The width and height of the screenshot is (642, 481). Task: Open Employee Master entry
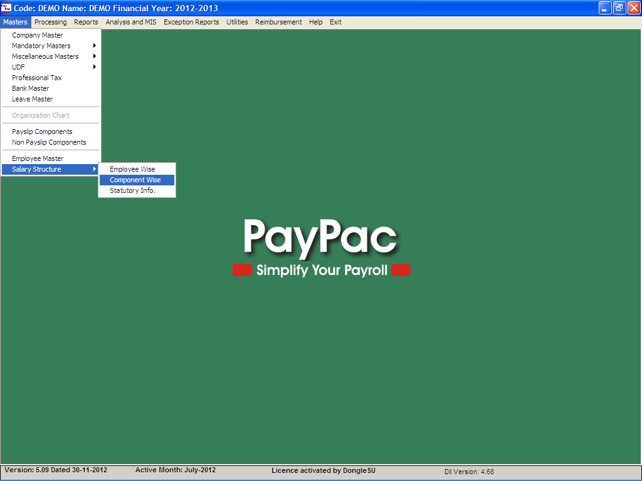coord(50,158)
